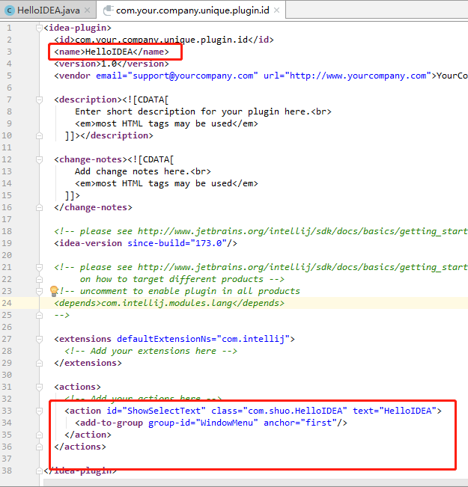Collapse the change-notes fold on line 12

pyautogui.click(x=39, y=160)
